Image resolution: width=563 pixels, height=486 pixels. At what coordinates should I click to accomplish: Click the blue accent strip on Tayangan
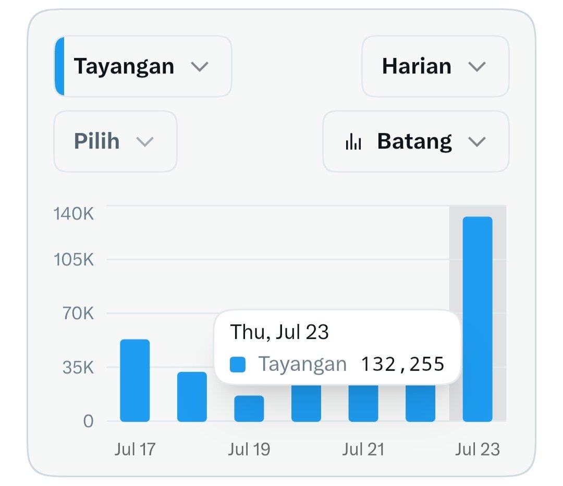[x=59, y=66]
